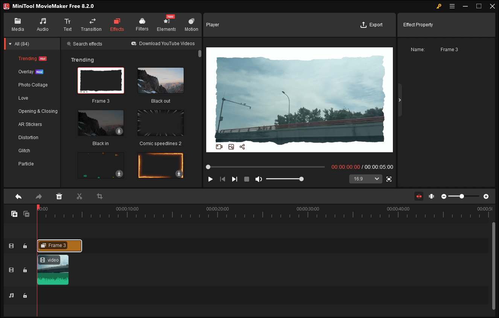This screenshot has height=318, width=499.
Task: Select the Trending category
Action: click(x=27, y=59)
